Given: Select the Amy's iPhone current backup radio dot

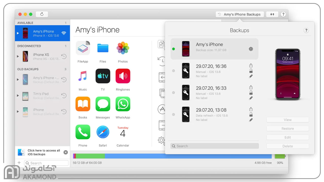Looking at the screenshot, I should tap(173, 49).
